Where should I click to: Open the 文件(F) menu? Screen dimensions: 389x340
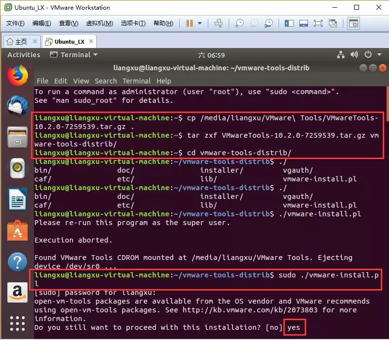pyautogui.click(x=16, y=23)
